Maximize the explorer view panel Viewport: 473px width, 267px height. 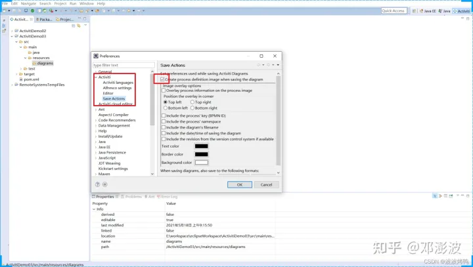pos(85,18)
